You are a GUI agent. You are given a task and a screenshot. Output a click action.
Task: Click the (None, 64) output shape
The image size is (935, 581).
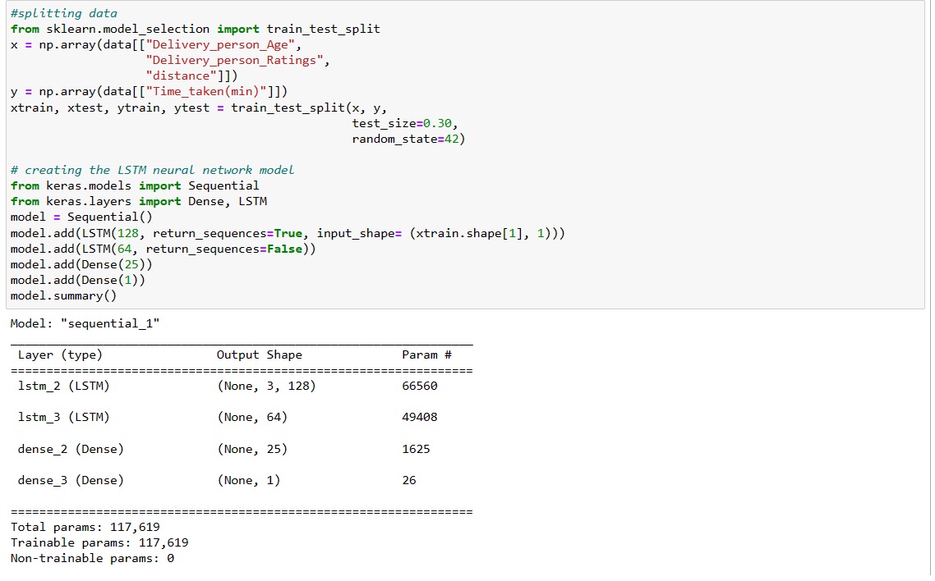(252, 418)
